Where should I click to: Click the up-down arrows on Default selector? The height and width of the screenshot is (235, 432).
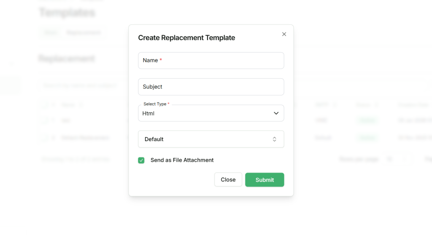[x=274, y=139]
